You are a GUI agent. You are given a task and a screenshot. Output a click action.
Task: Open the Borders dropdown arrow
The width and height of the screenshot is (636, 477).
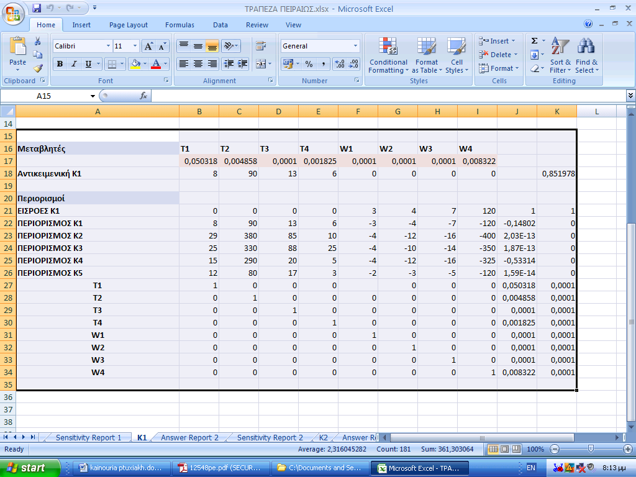click(x=122, y=64)
